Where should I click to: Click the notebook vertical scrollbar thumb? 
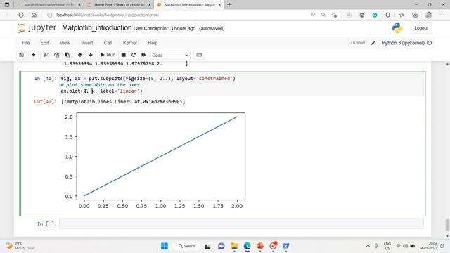[x=447, y=225]
